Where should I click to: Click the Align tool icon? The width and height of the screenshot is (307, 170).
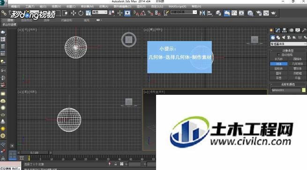(x=210, y=13)
